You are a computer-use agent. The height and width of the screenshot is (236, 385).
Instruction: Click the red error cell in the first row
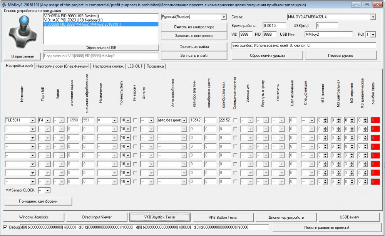[x=375, y=120]
